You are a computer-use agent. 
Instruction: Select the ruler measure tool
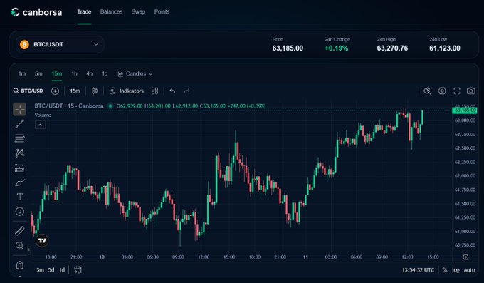[19, 231]
